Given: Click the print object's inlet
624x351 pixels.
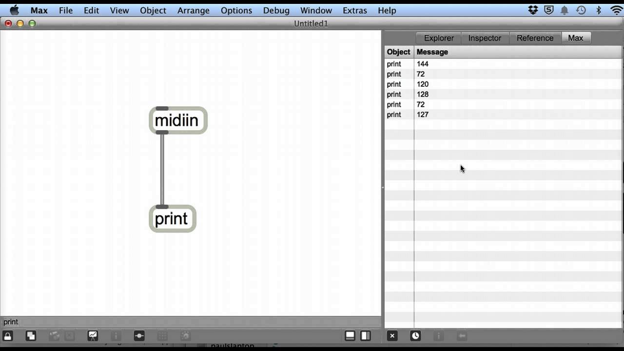Looking at the screenshot, I should [162, 207].
